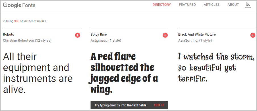257x111 pixels.
Task: Open the Roboto font family title
Action: 9,35
